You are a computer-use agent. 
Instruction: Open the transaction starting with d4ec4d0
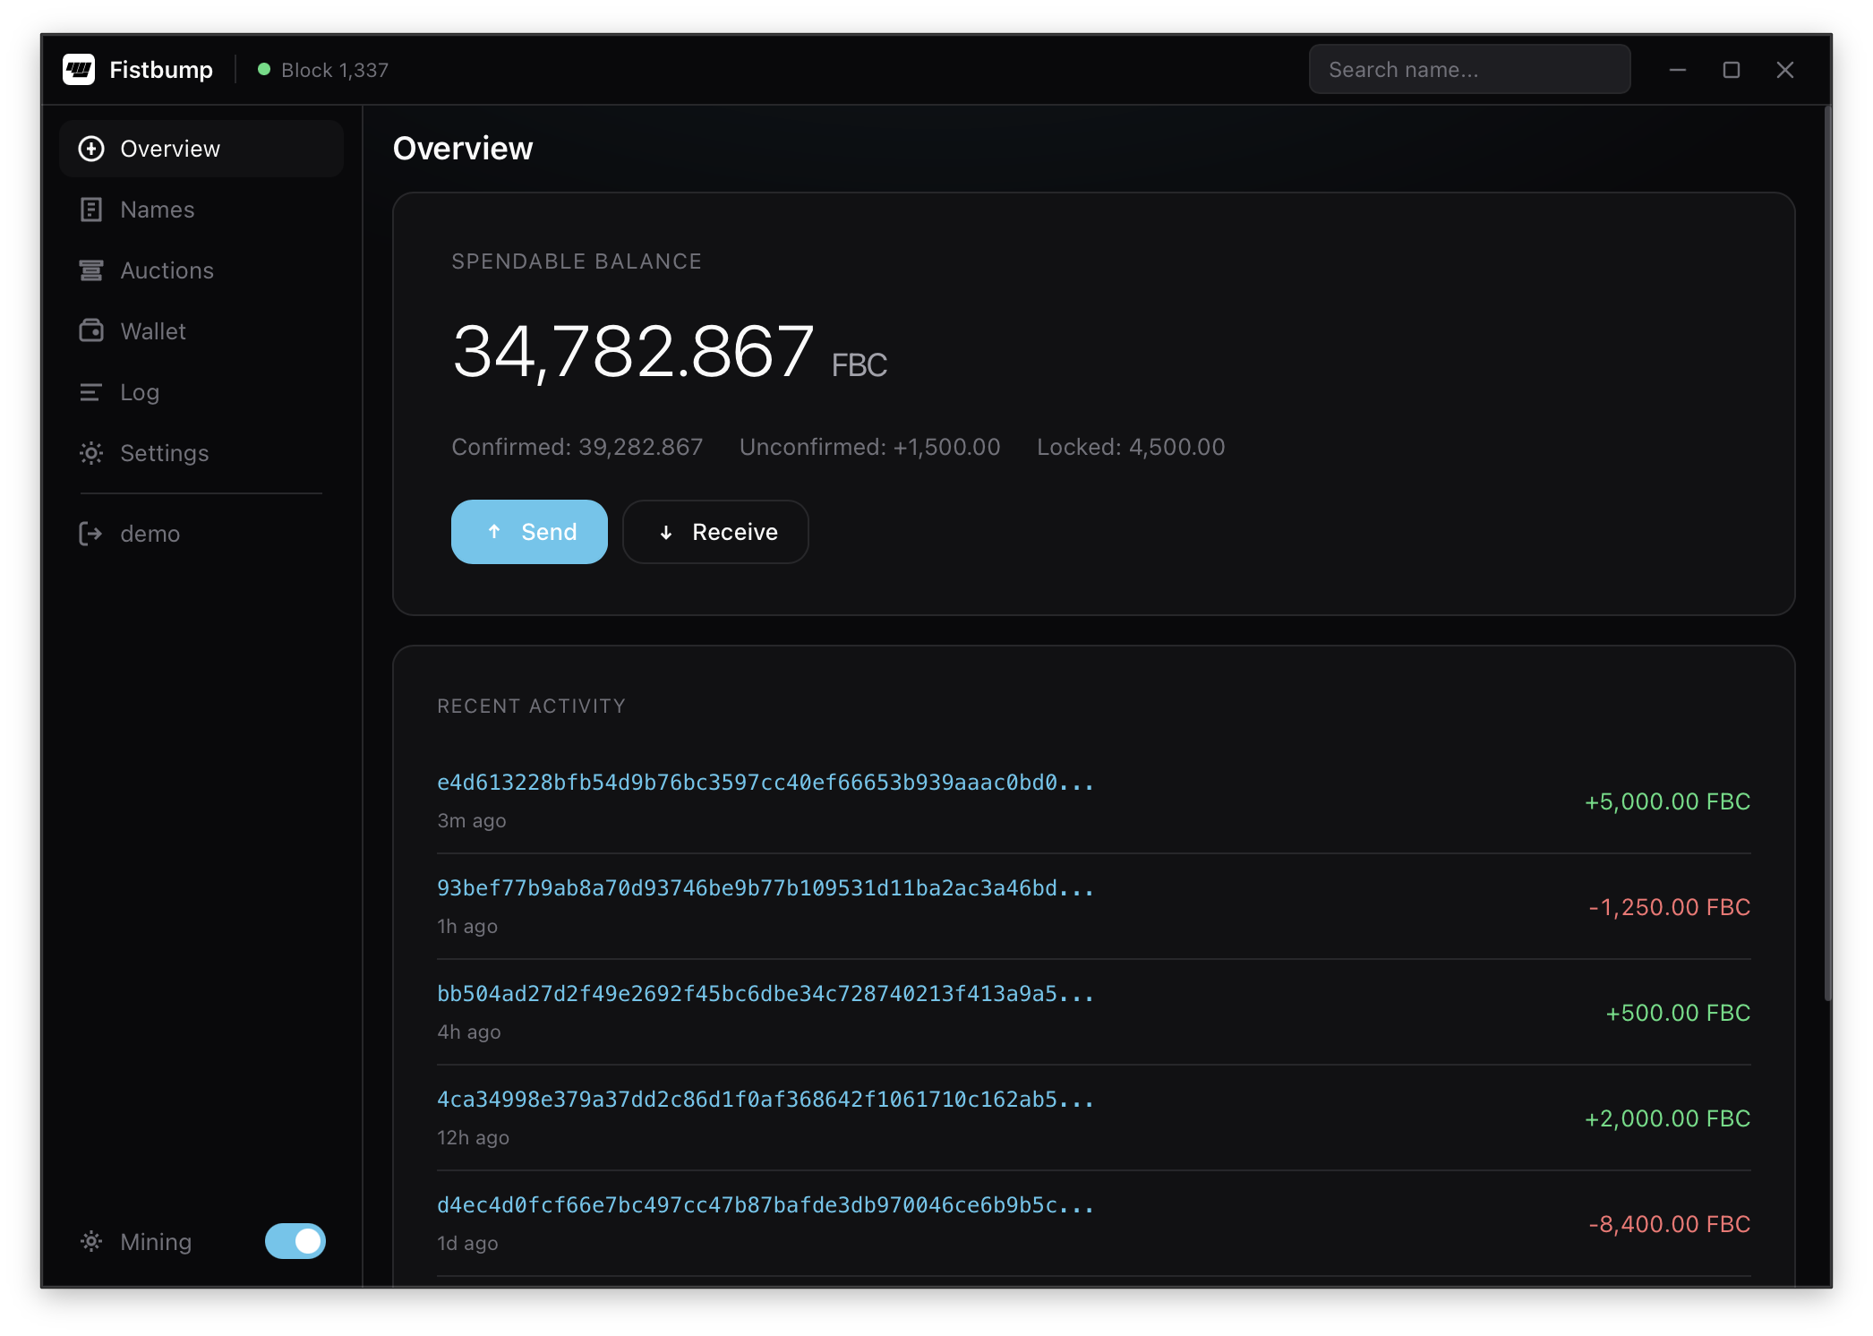coord(764,1204)
